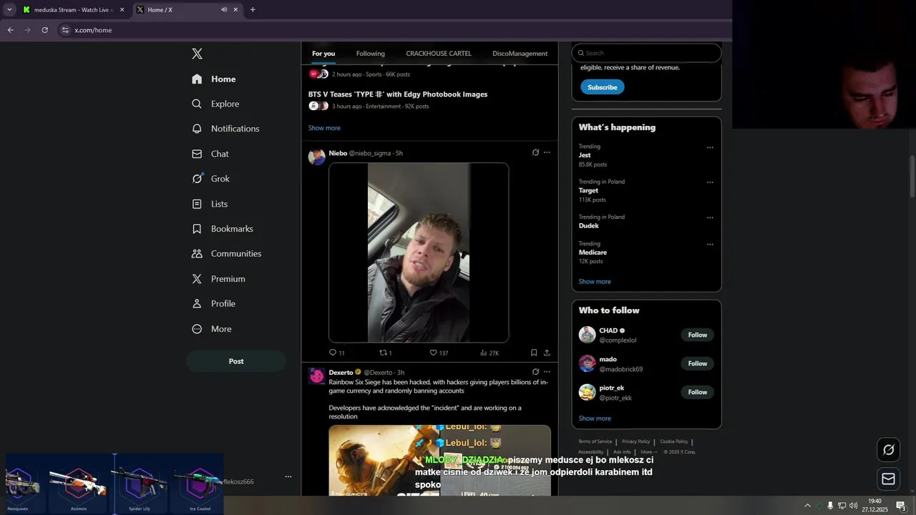Mute the audio icon on X tab
The image size is (916, 515).
[x=224, y=10]
